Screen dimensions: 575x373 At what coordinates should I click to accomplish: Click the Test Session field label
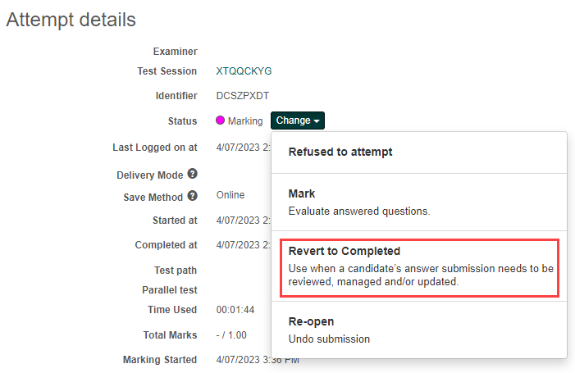coord(167,71)
